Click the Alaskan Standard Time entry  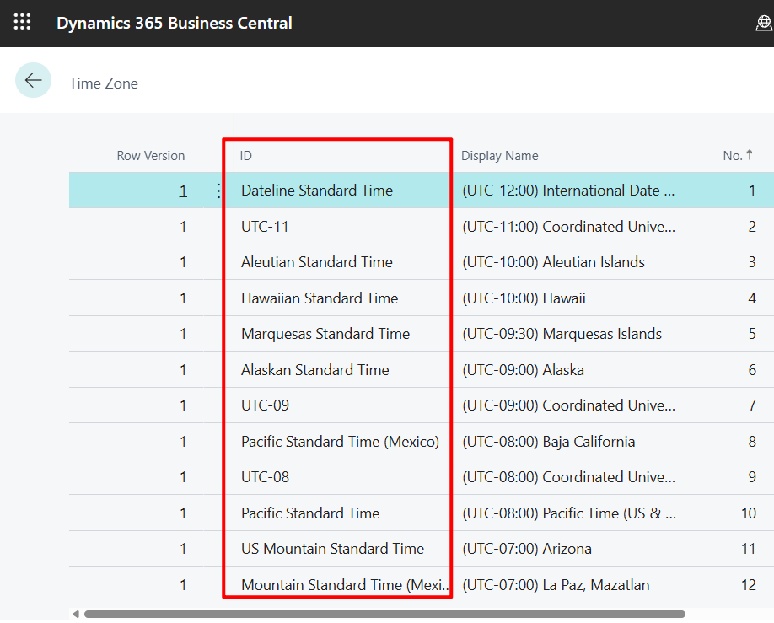tap(314, 370)
